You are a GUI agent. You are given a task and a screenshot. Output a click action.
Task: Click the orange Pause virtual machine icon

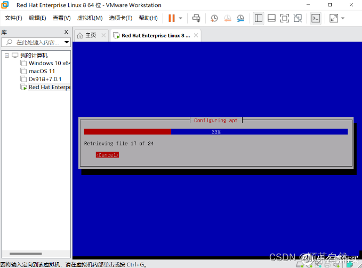172,18
